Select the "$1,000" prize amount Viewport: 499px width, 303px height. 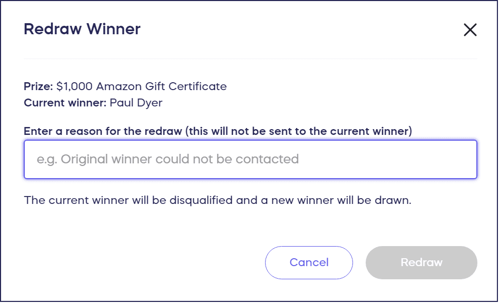[x=74, y=86]
